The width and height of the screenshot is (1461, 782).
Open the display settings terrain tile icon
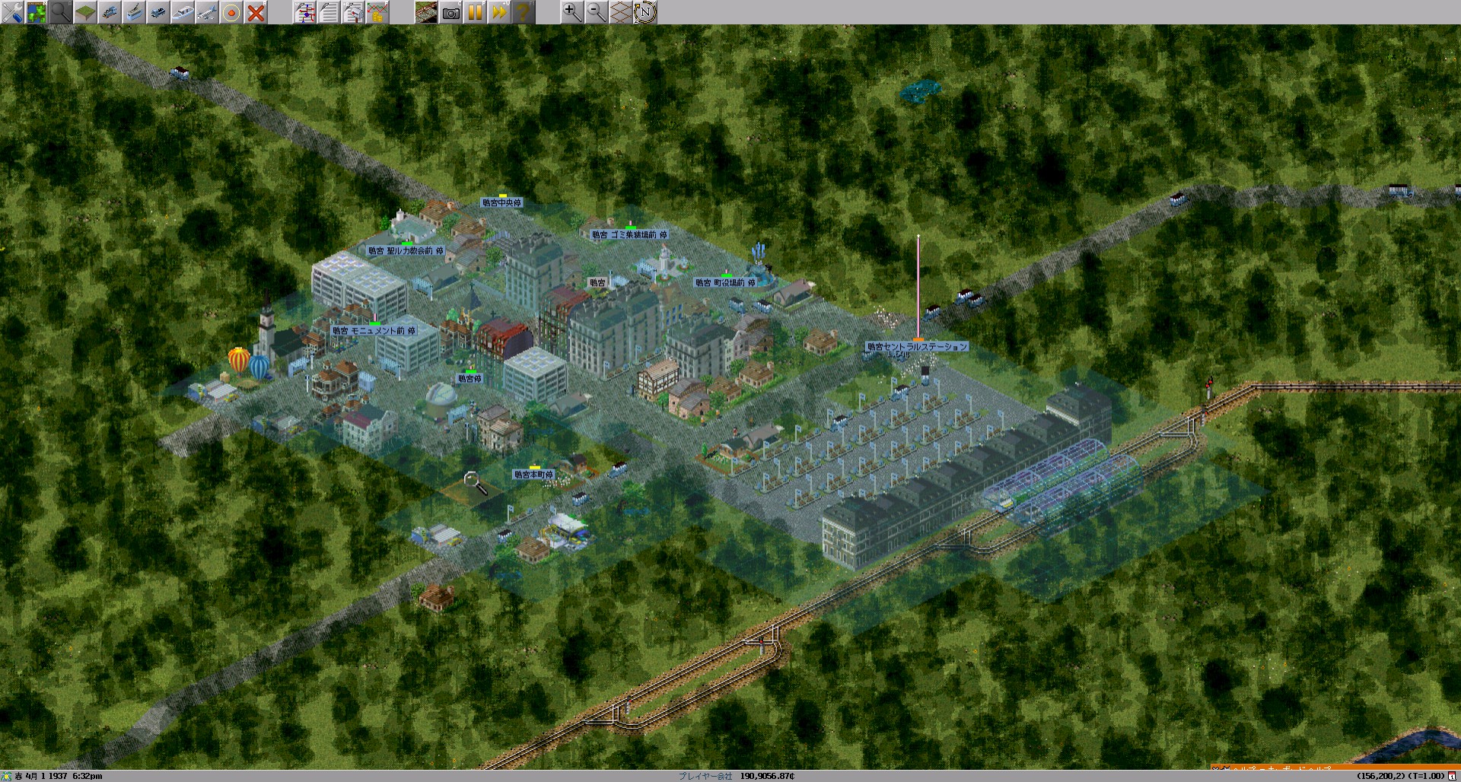coord(426,12)
